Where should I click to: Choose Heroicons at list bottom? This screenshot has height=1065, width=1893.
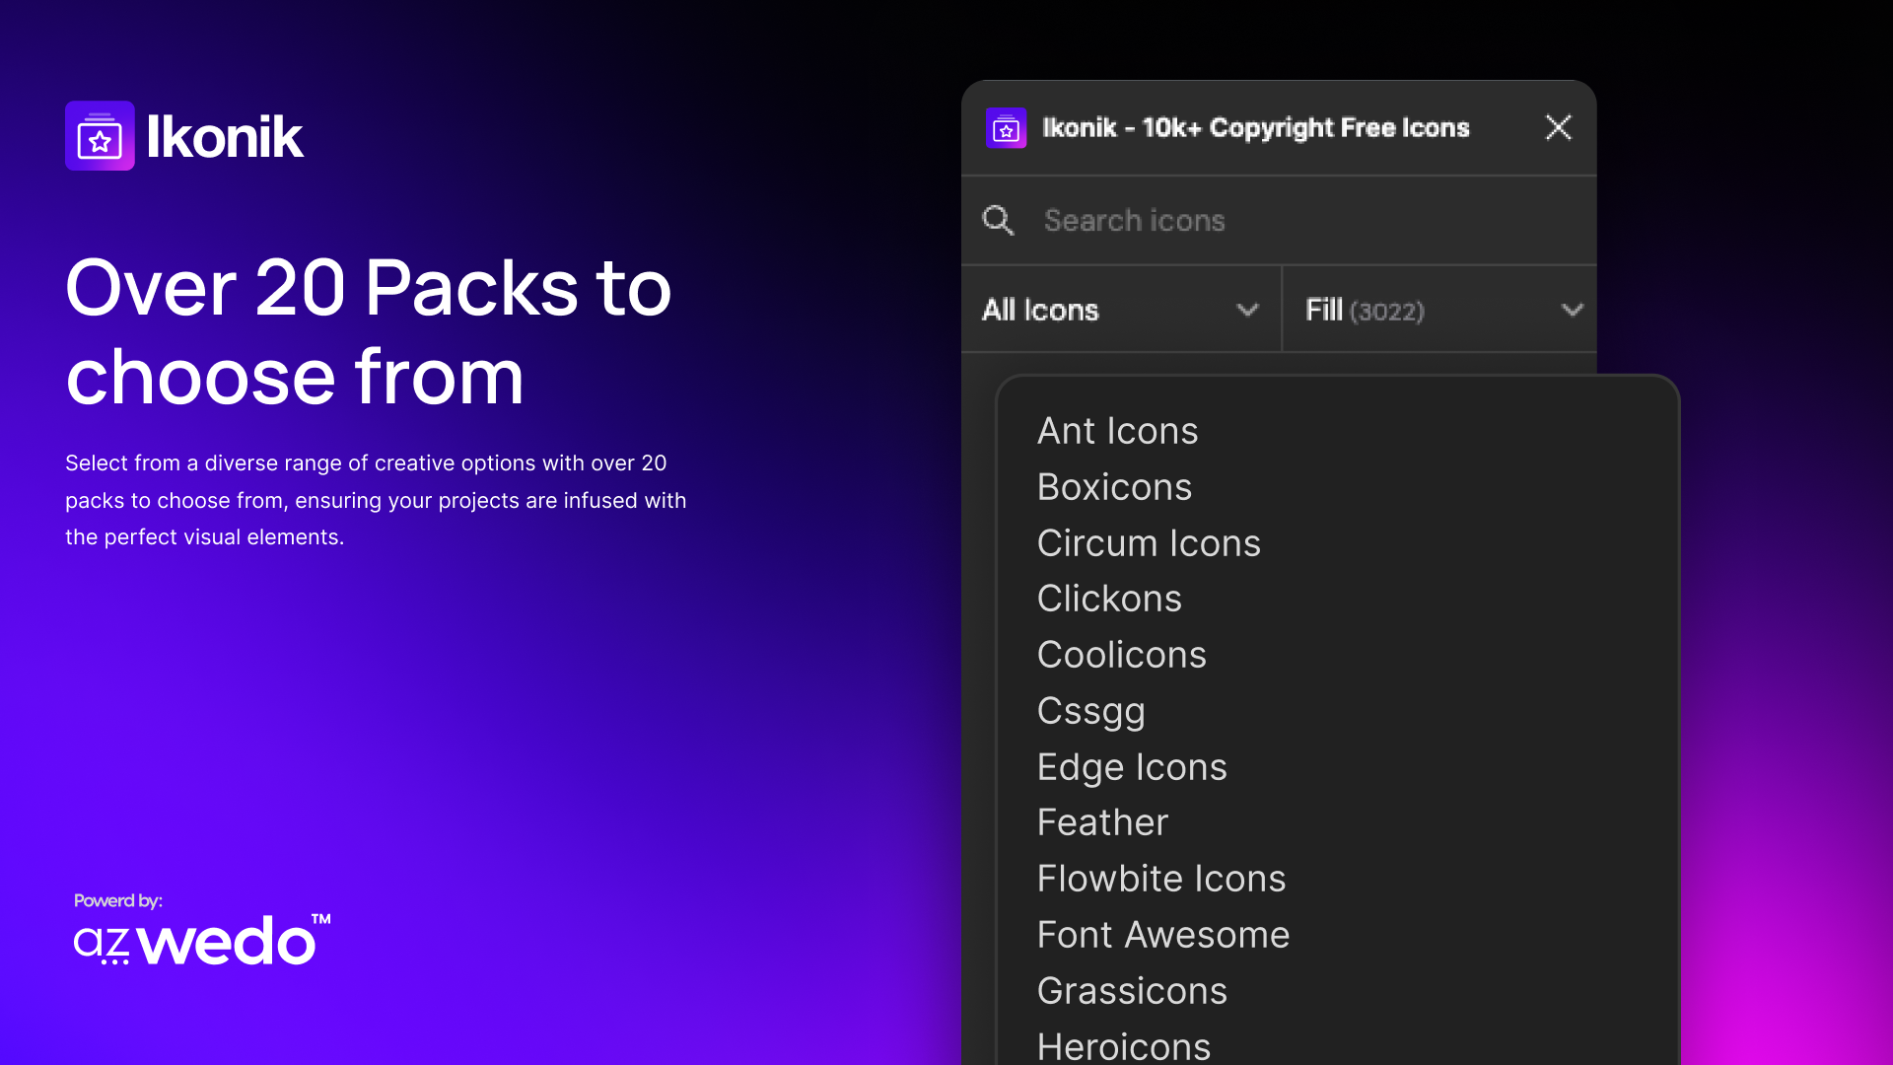(x=1124, y=1045)
